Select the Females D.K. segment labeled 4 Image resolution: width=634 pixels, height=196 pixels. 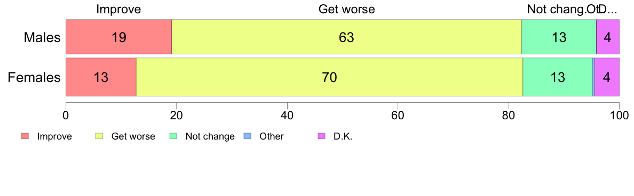(607, 77)
